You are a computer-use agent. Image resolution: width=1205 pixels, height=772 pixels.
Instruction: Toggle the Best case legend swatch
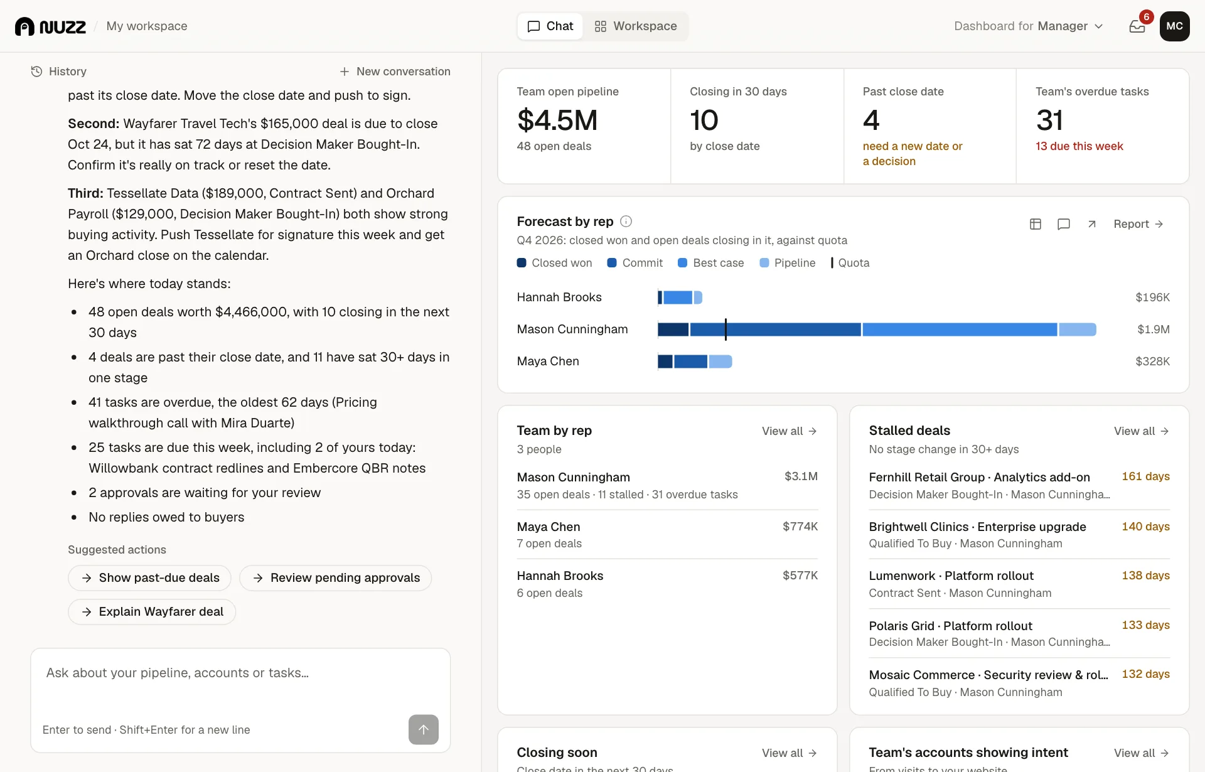[683, 263]
